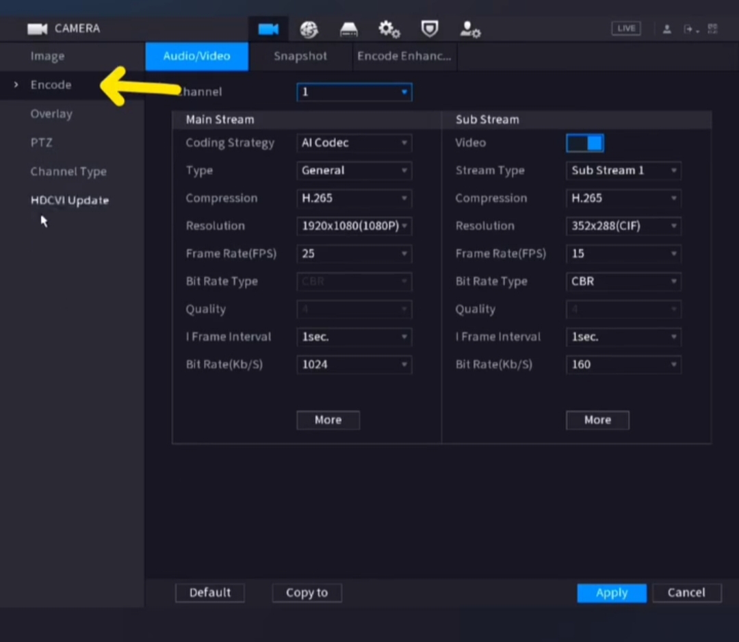
Task: Click the QR code icon at top right
Action: 712,29
